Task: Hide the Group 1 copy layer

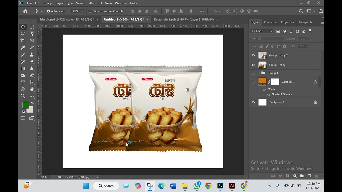Action: tap(253, 65)
